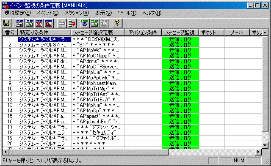Click horizontal scrollbar left arrow
Viewport: 271px width, 166px height.
coord(6,152)
